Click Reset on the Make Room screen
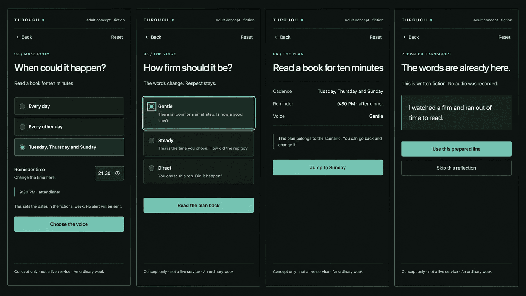The width and height of the screenshot is (526, 296). pyautogui.click(x=117, y=37)
